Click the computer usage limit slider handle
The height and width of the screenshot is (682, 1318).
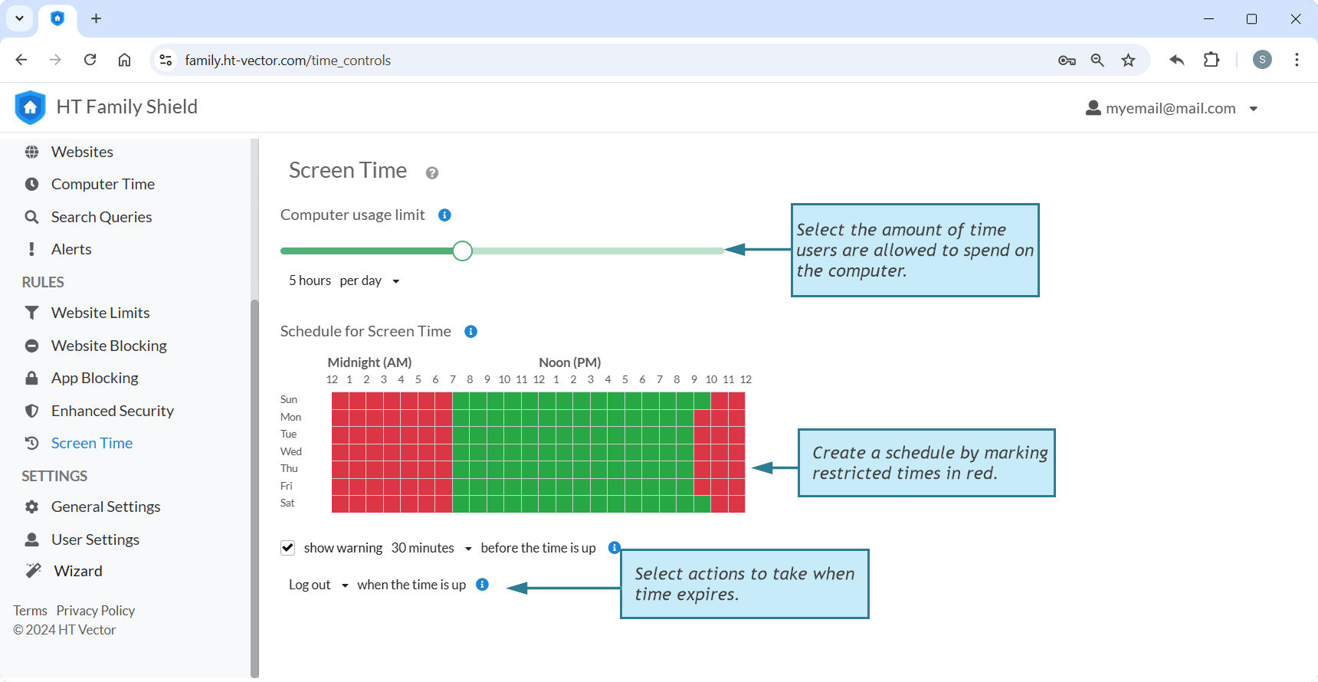coord(462,251)
